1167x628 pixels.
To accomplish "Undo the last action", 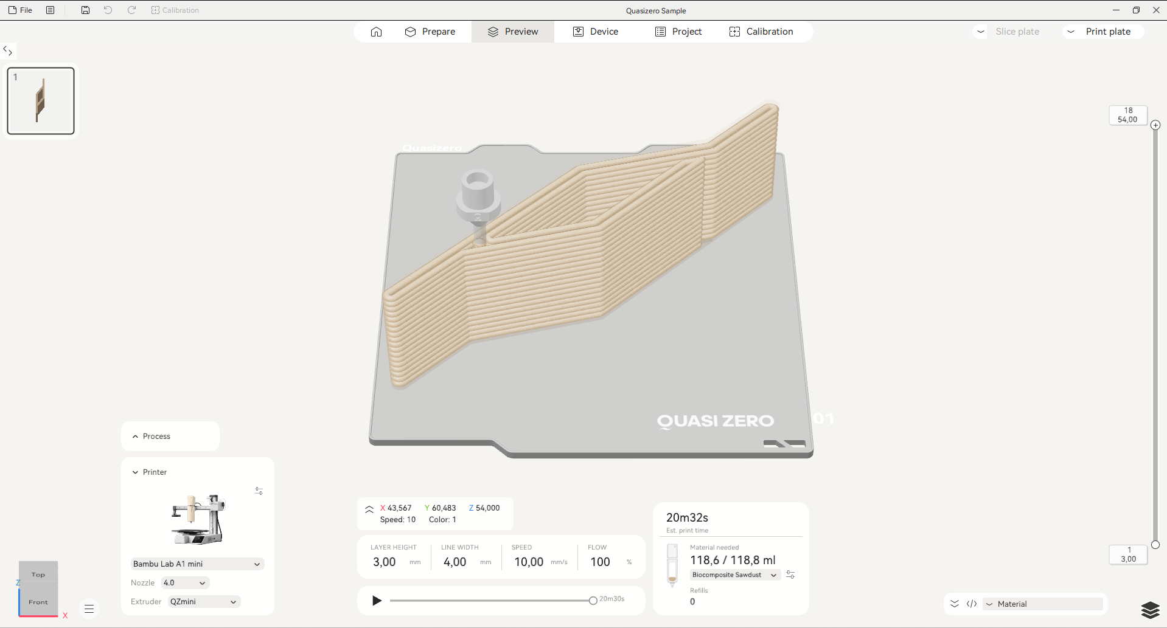I will pos(108,10).
